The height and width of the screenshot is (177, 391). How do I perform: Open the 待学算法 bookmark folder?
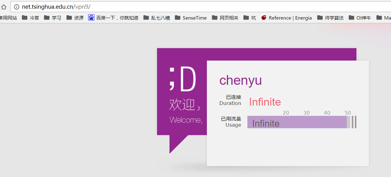(331, 18)
